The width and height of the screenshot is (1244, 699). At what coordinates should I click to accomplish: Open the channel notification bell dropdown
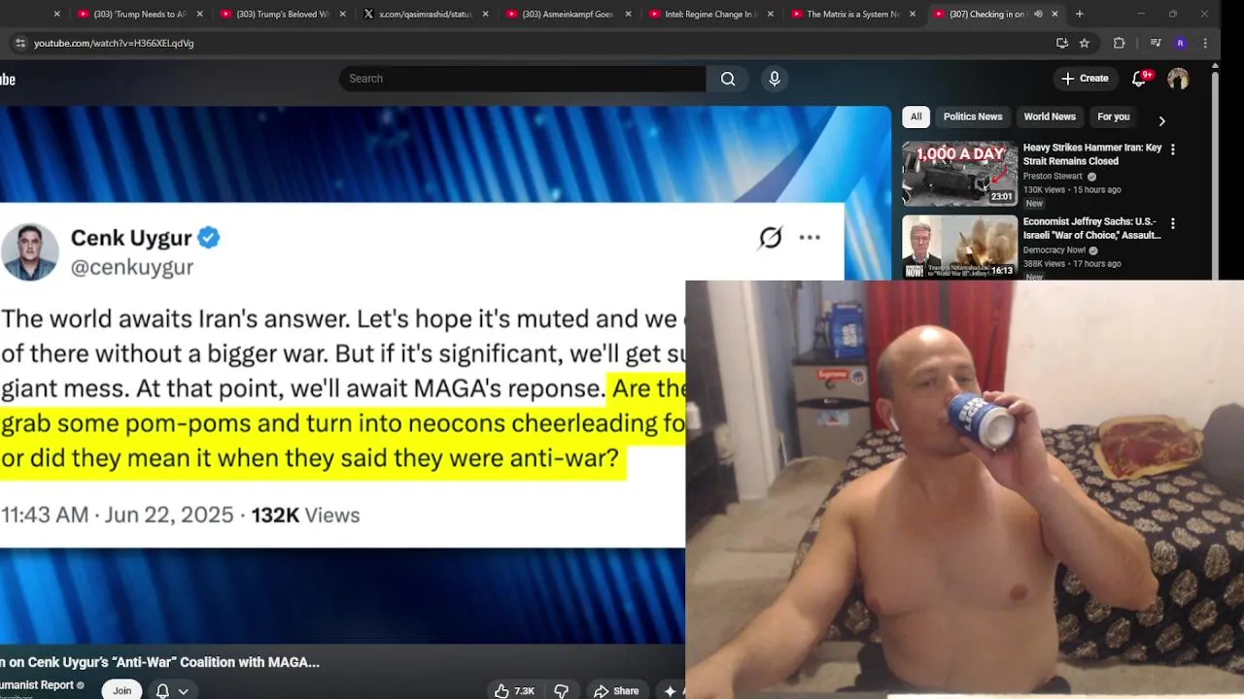point(171,690)
